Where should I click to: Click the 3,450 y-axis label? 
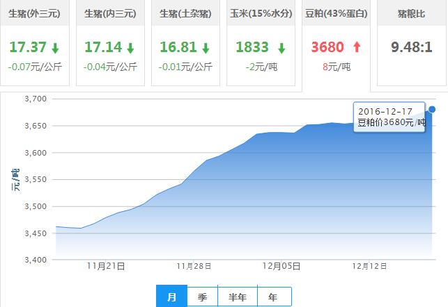pyautogui.click(x=36, y=233)
